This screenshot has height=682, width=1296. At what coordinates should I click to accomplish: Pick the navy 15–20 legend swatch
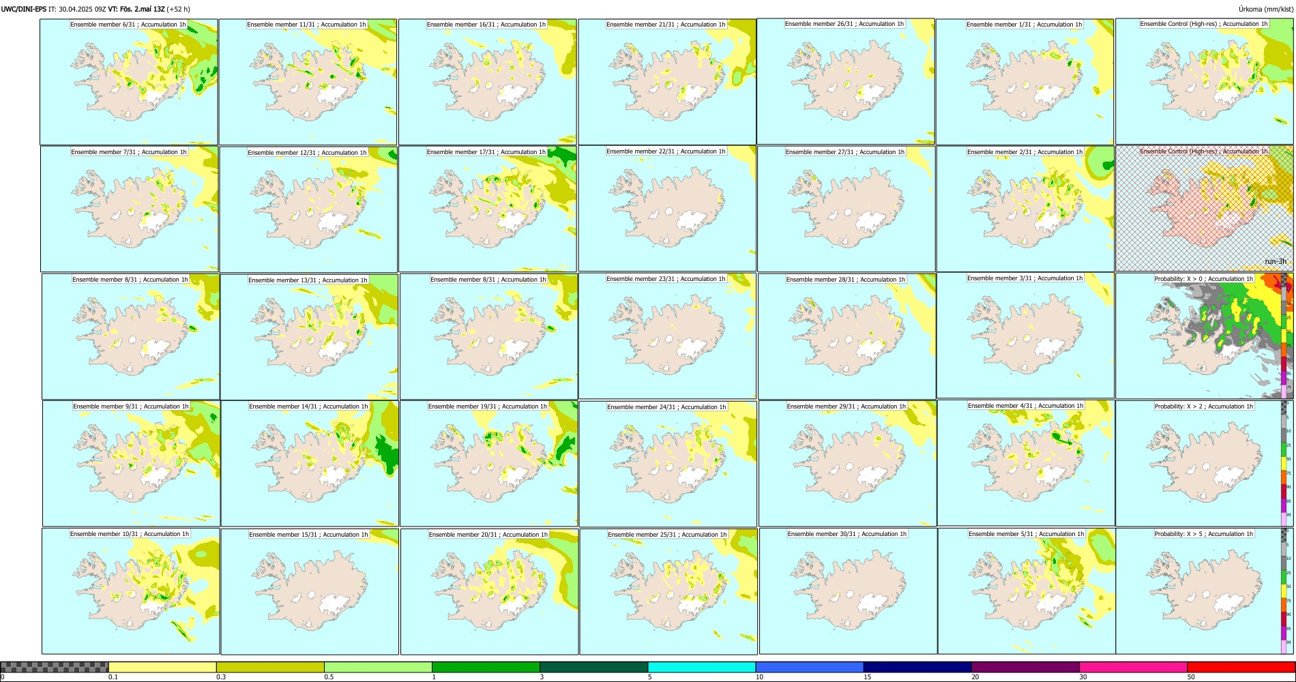[917, 667]
